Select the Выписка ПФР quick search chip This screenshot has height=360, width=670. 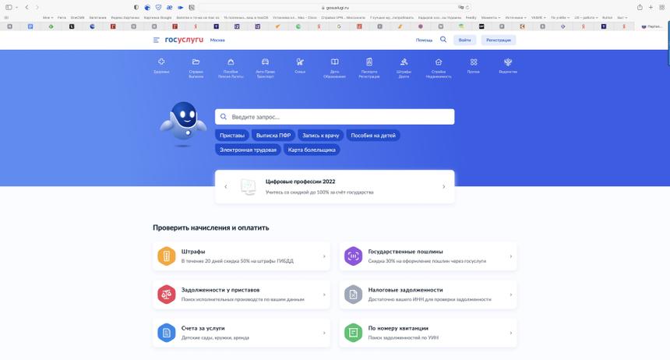coord(273,136)
